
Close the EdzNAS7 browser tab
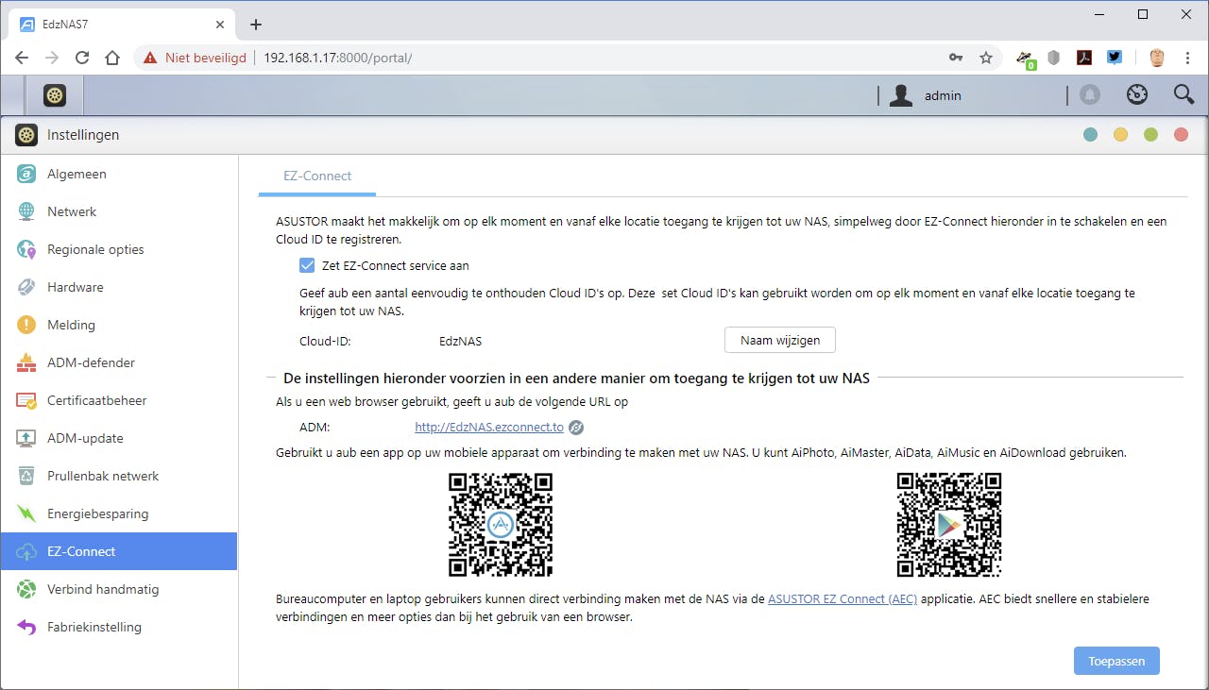click(220, 25)
